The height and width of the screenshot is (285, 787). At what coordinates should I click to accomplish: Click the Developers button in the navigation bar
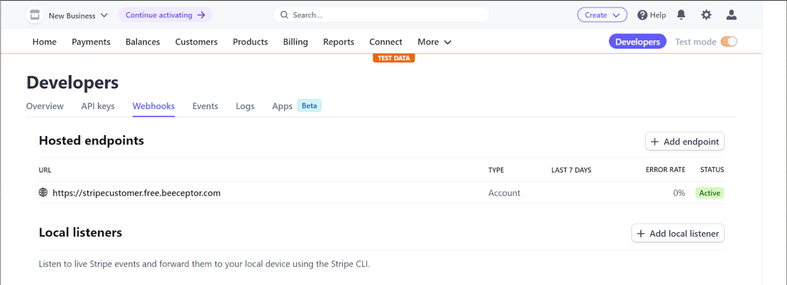(x=637, y=41)
